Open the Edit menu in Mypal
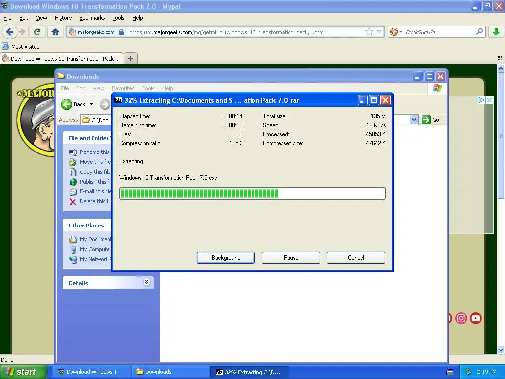 pos(24,18)
